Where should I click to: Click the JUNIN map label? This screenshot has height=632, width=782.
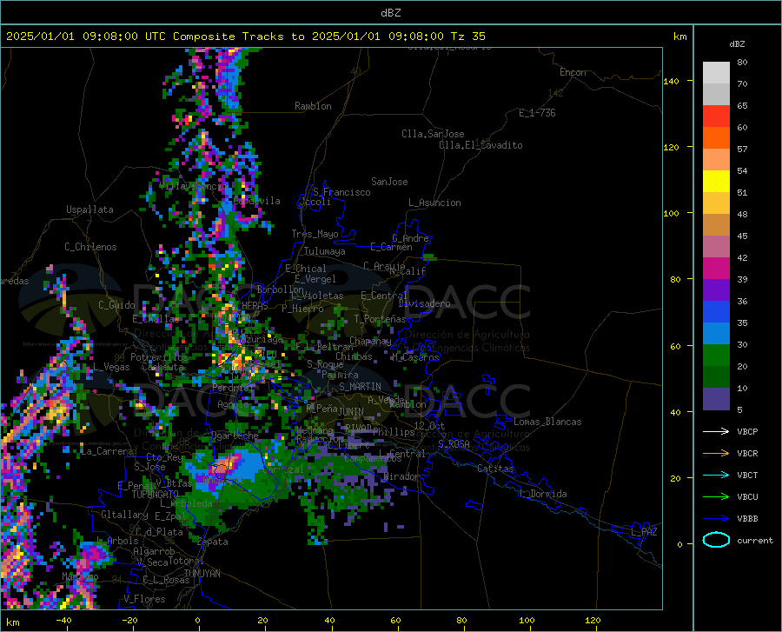tap(351, 411)
